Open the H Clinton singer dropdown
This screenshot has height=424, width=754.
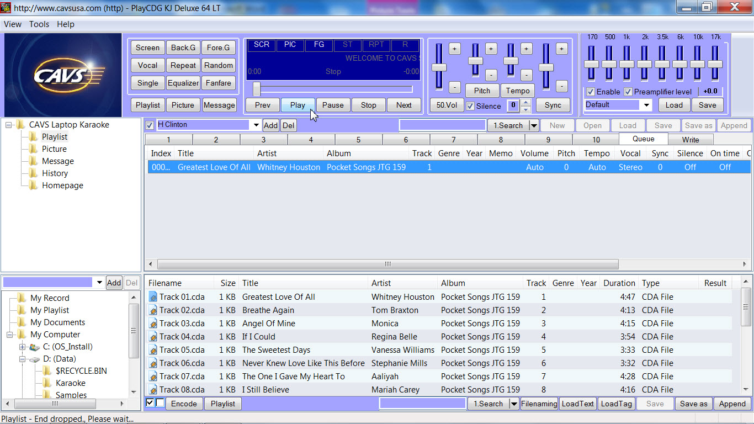pyautogui.click(x=256, y=125)
